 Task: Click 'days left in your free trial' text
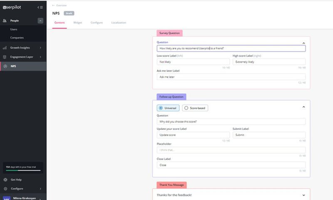point(23,167)
